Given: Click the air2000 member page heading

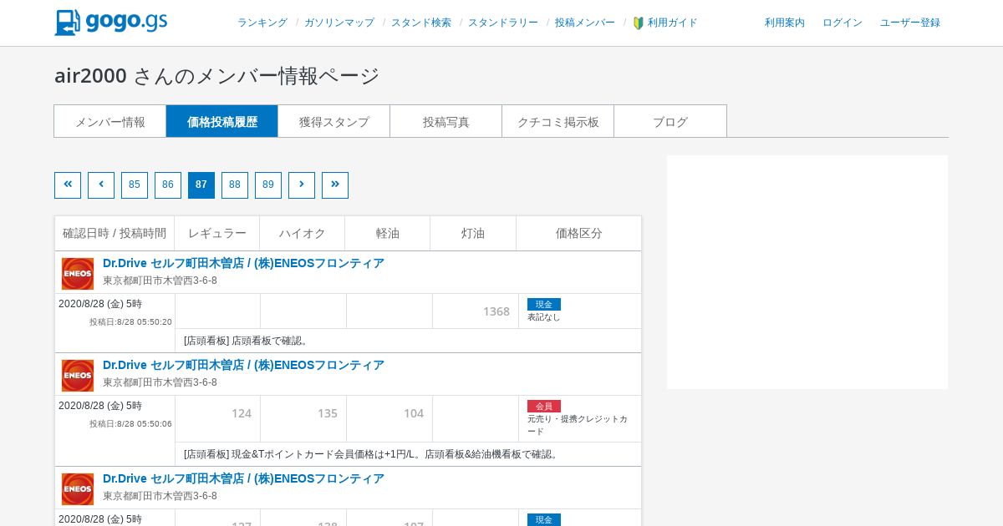Looking at the screenshot, I should (x=217, y=75).
